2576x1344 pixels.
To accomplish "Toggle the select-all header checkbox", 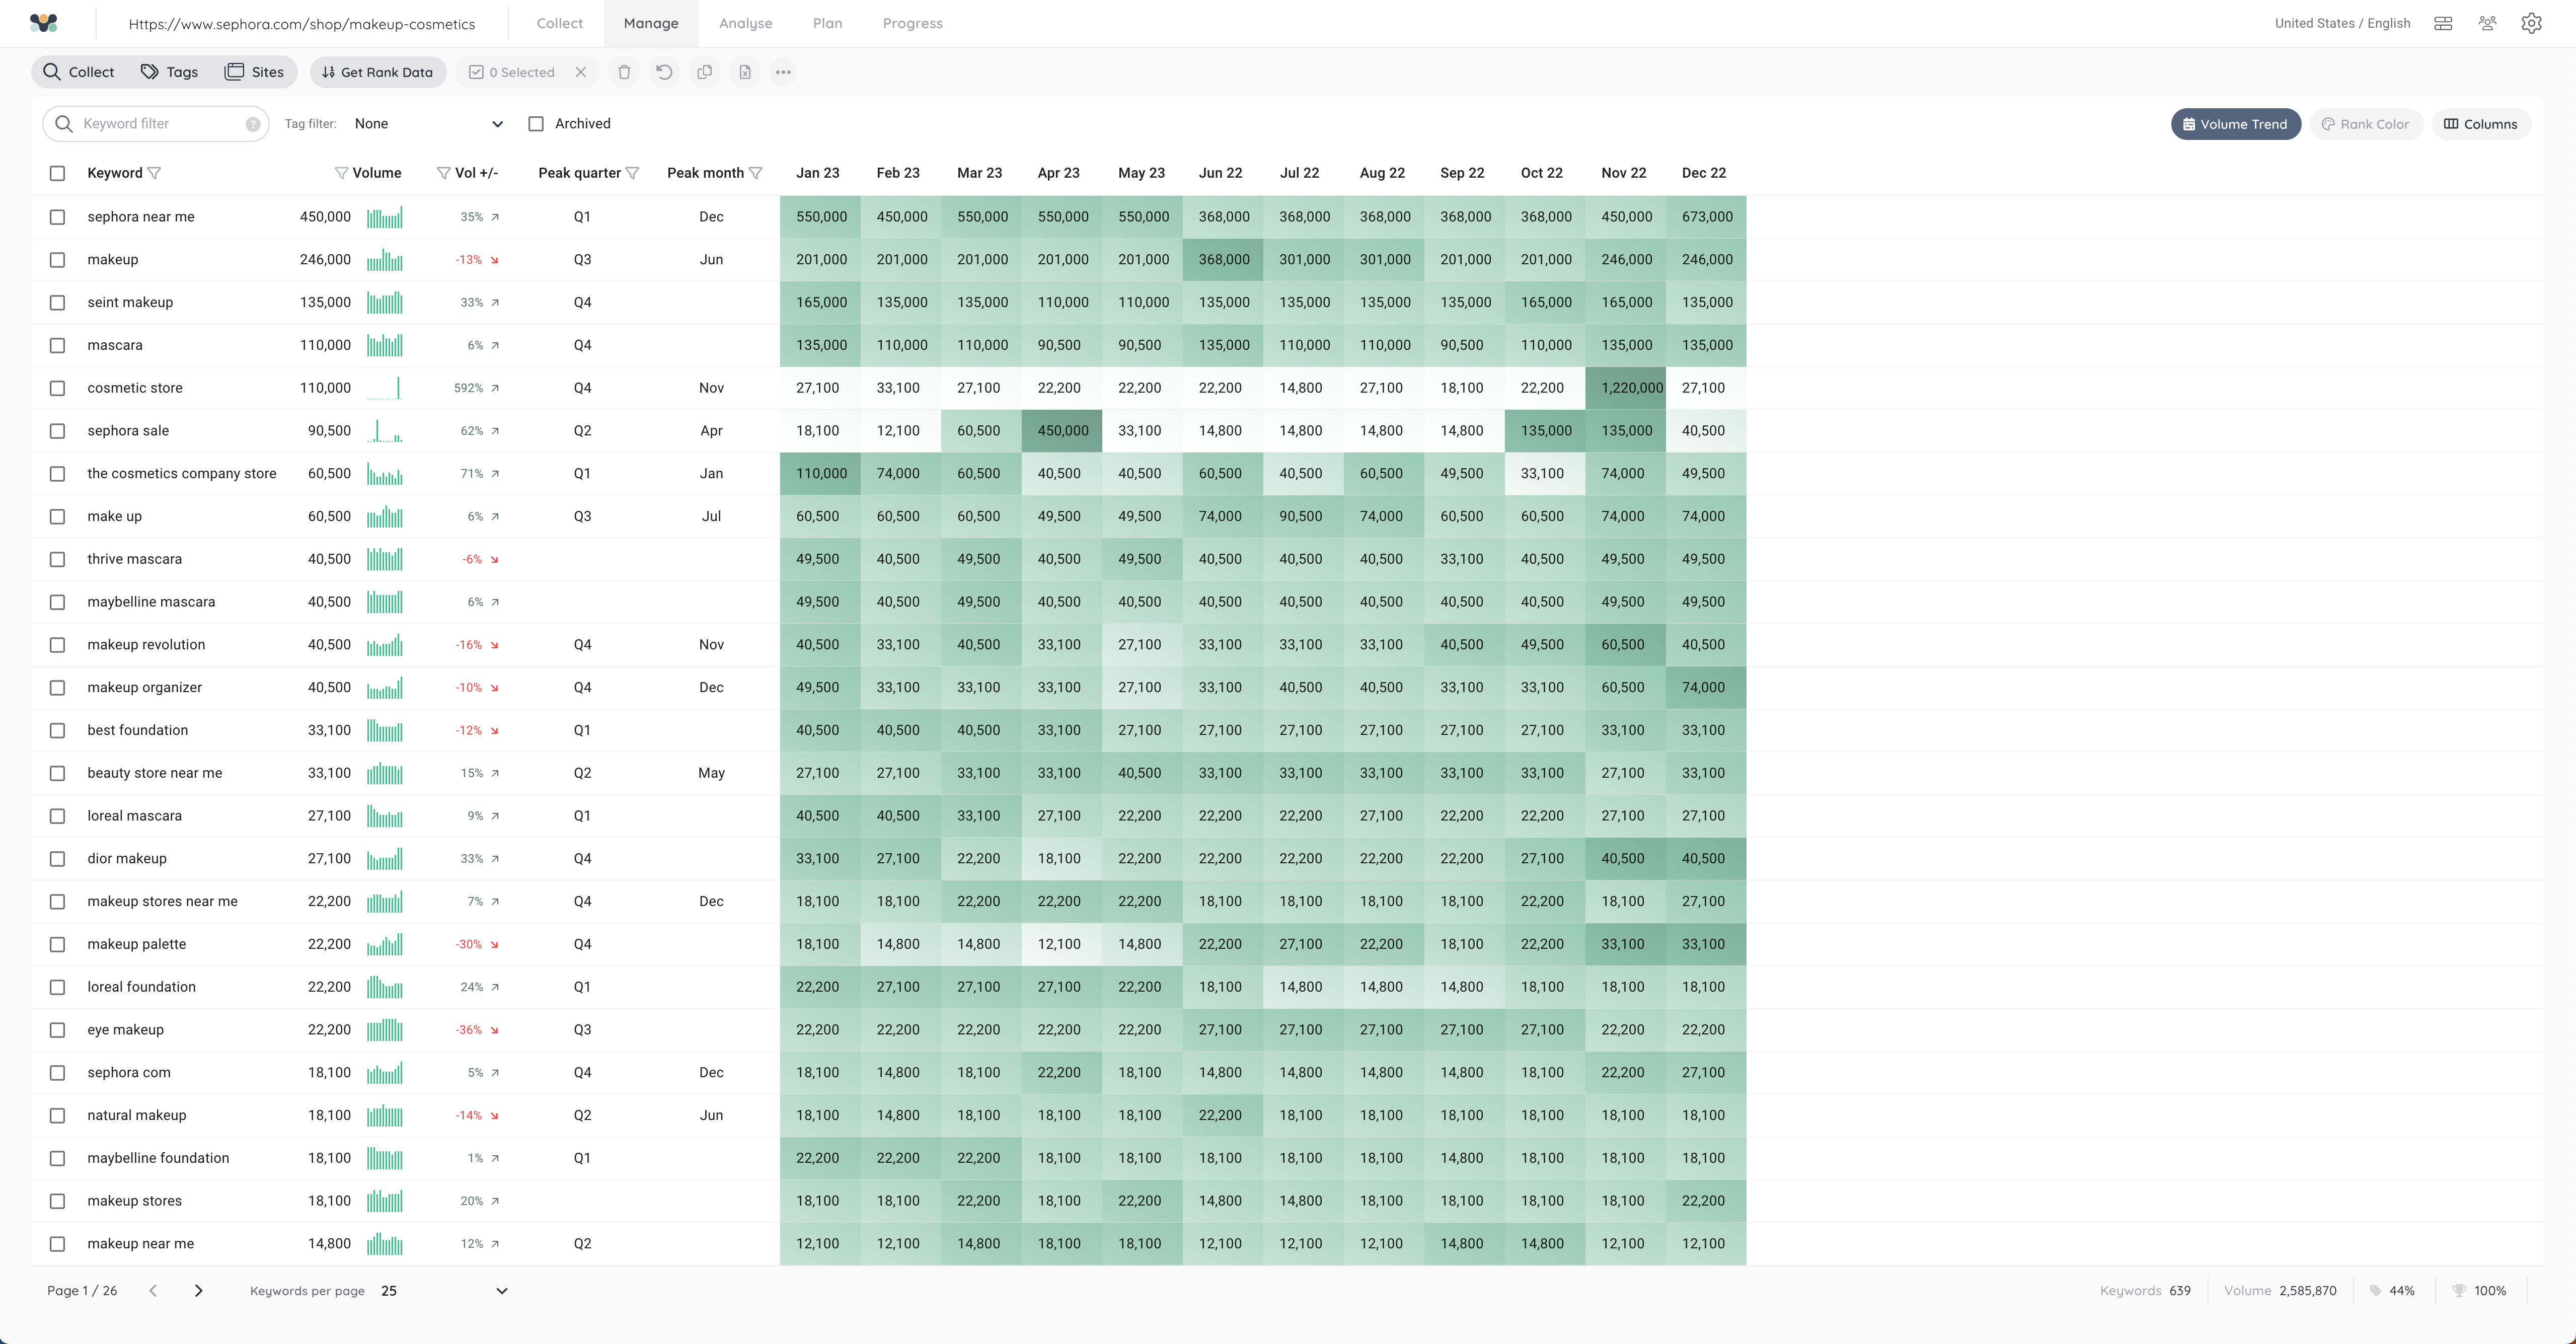I will click(57, 173).
